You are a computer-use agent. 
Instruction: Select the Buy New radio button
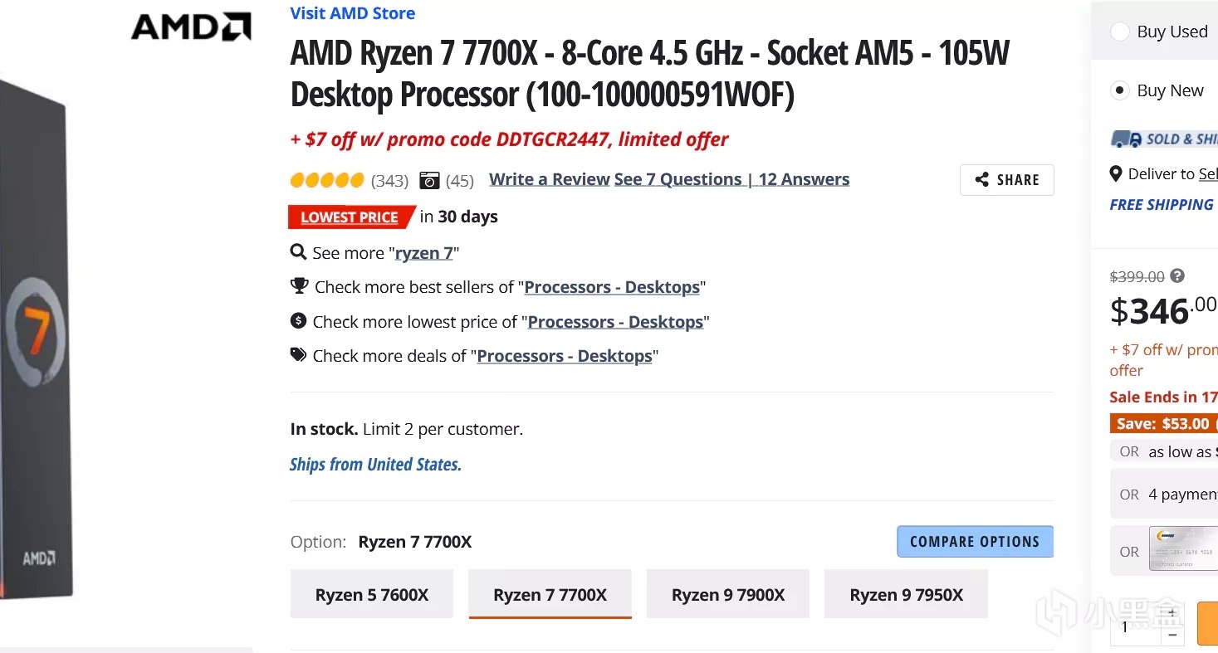click(1120, 90)
